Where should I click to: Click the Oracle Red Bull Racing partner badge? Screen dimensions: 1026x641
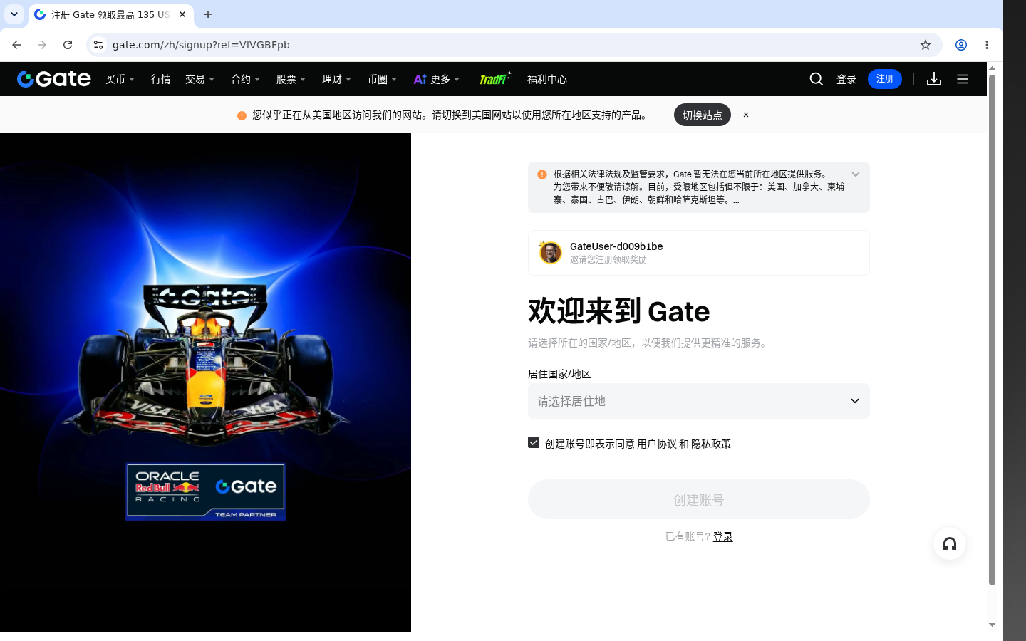point(206,492)
